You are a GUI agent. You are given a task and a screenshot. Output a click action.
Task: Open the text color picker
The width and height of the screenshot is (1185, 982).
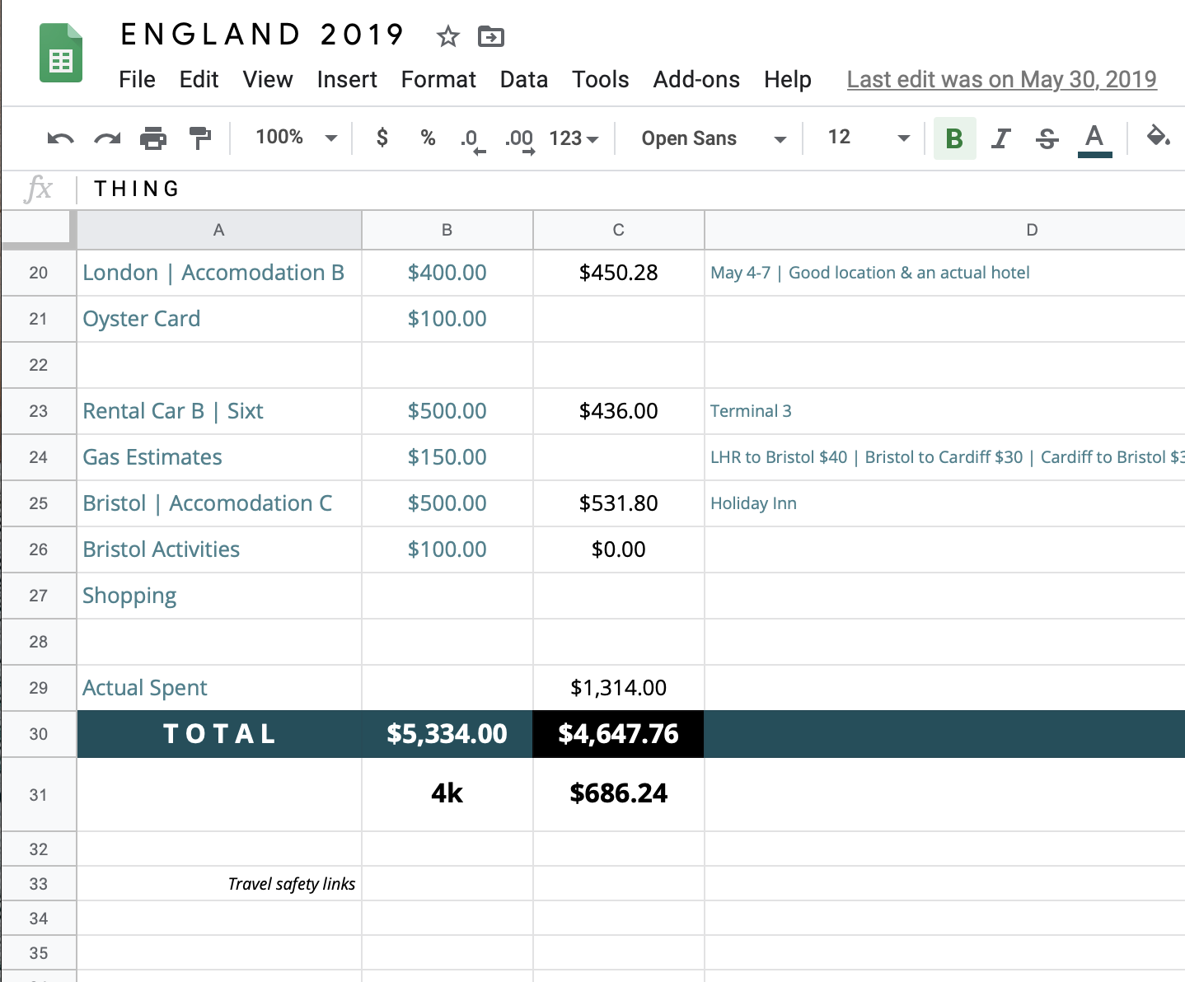click(1094, 138)
